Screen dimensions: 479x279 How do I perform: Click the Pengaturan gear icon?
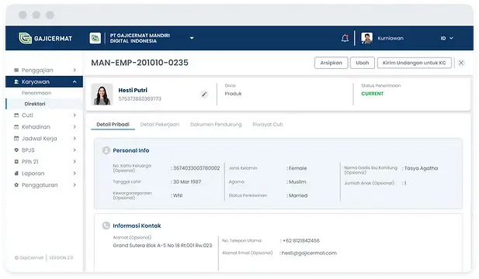pos(16,184)
